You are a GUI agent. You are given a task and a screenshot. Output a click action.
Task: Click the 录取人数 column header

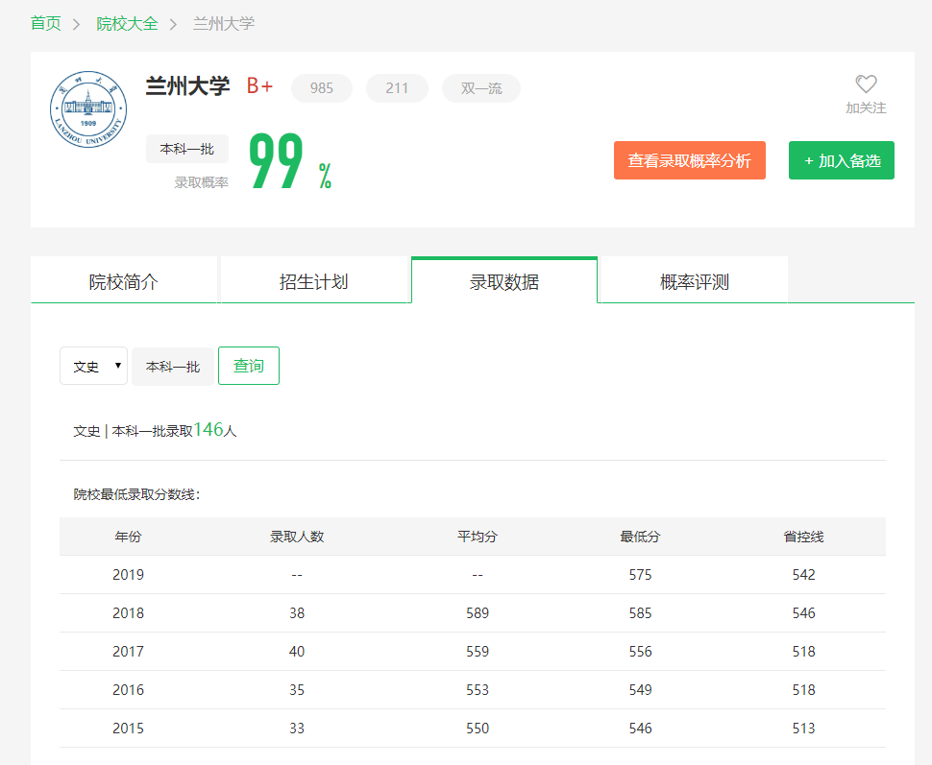tap(297, 537)
